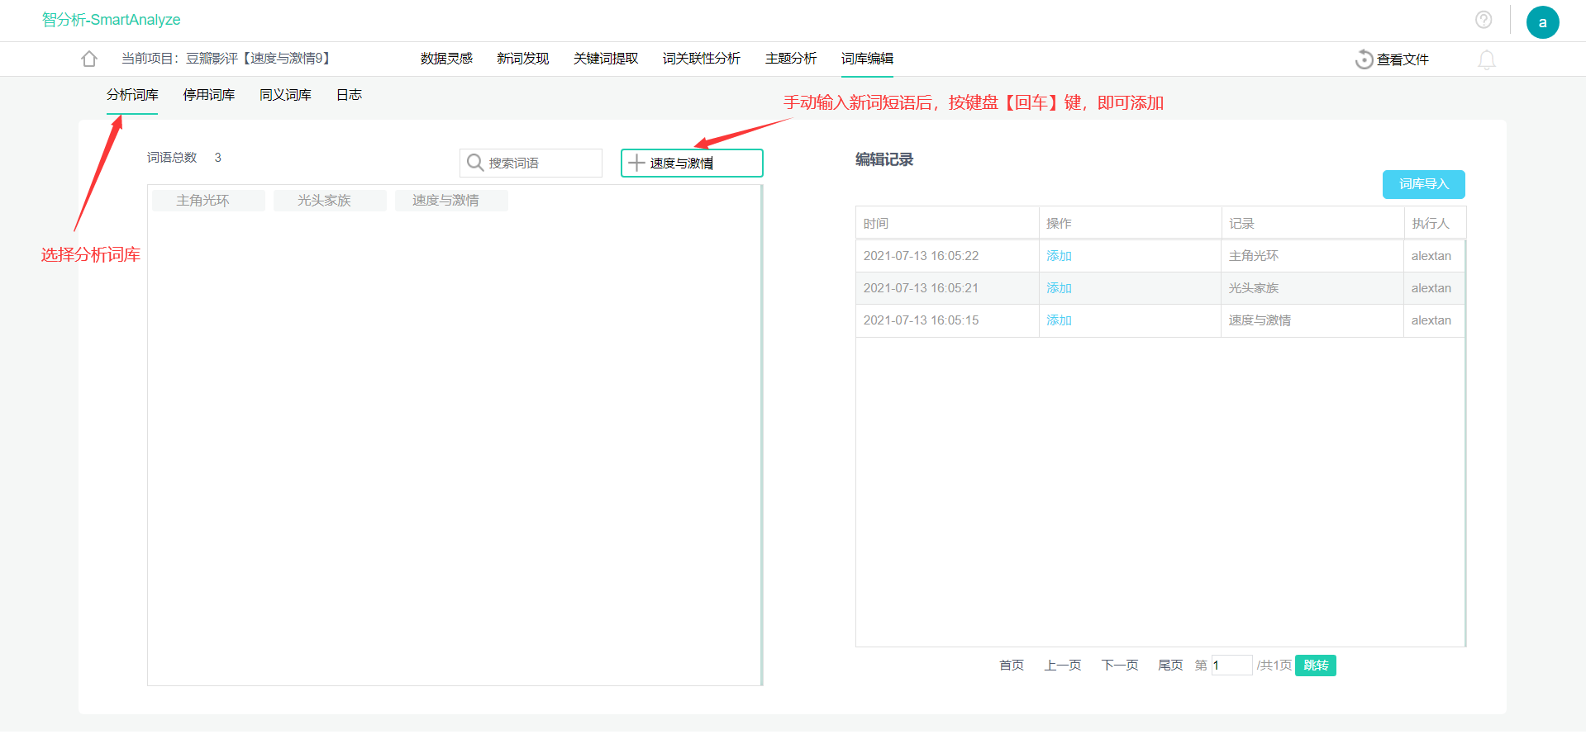Image resolution: width=1586 pixels, height=739 pixels.
Task: Click the current project name 豆瓣影评
Action: click(x=258, y=59)
